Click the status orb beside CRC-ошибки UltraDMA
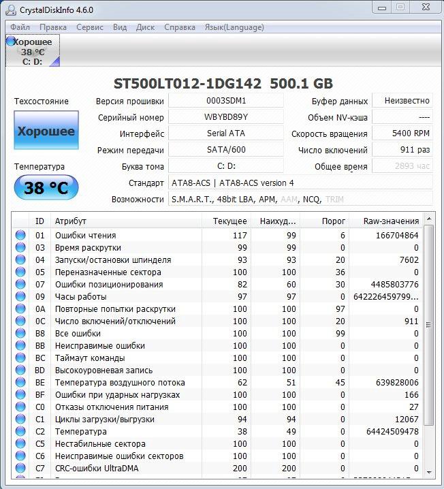The height and width of the screenshot is (489, 444). point(20,469)
